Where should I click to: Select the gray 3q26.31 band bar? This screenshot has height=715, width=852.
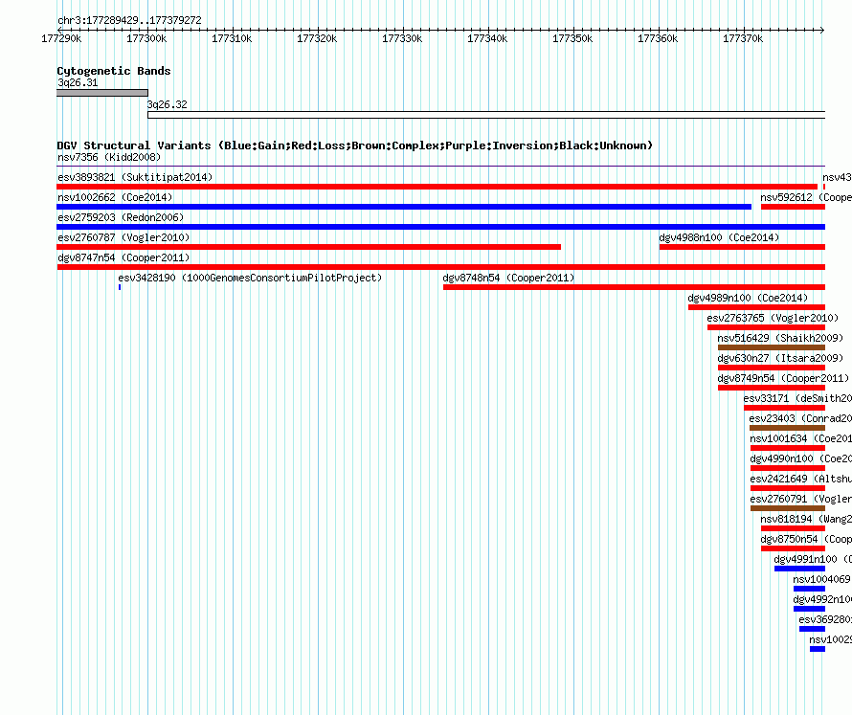click(102, 93)
